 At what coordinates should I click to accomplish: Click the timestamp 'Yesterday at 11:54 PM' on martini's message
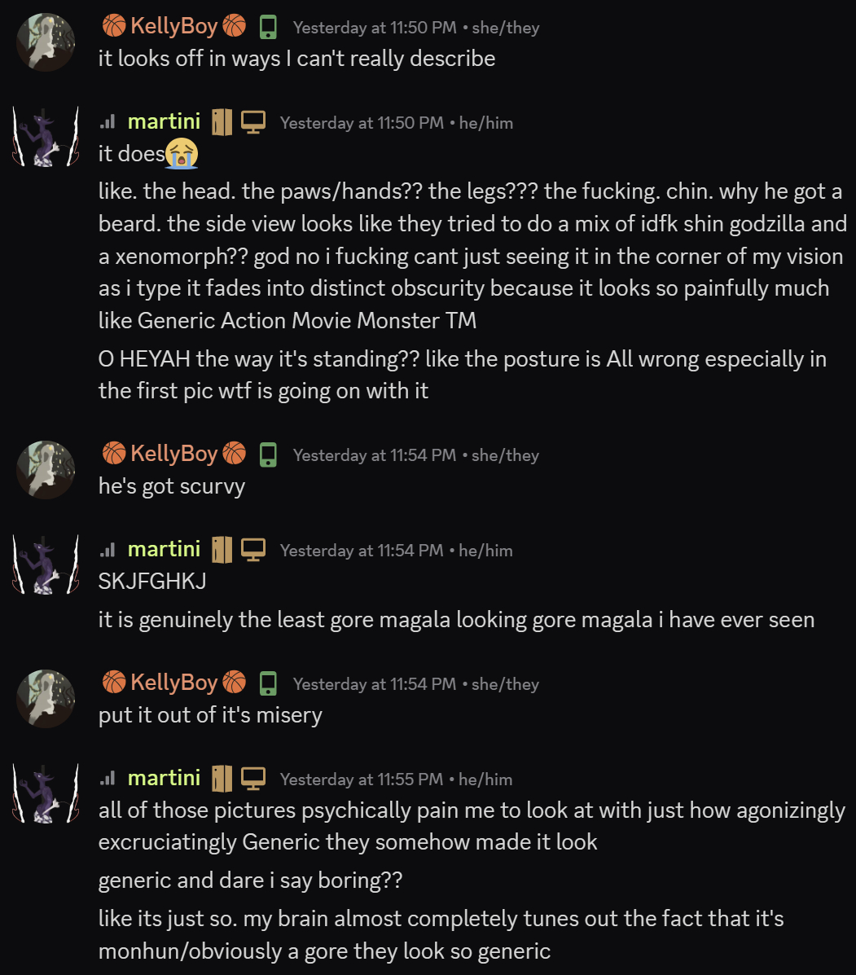coord(361,551)
